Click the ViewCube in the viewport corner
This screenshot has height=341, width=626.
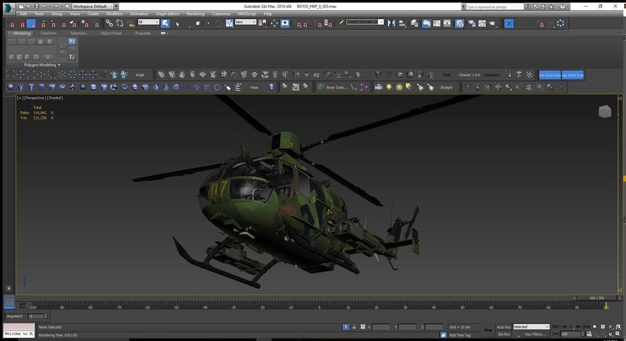point(605,111)
